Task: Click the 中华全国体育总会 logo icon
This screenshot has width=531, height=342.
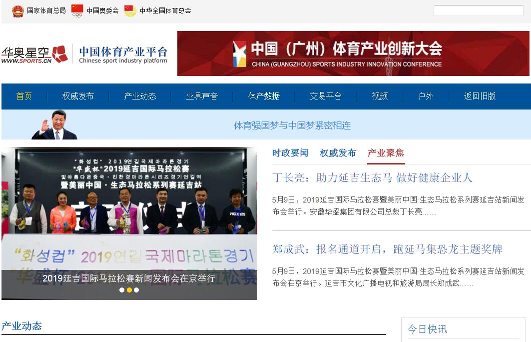Action: click(130, 11)
